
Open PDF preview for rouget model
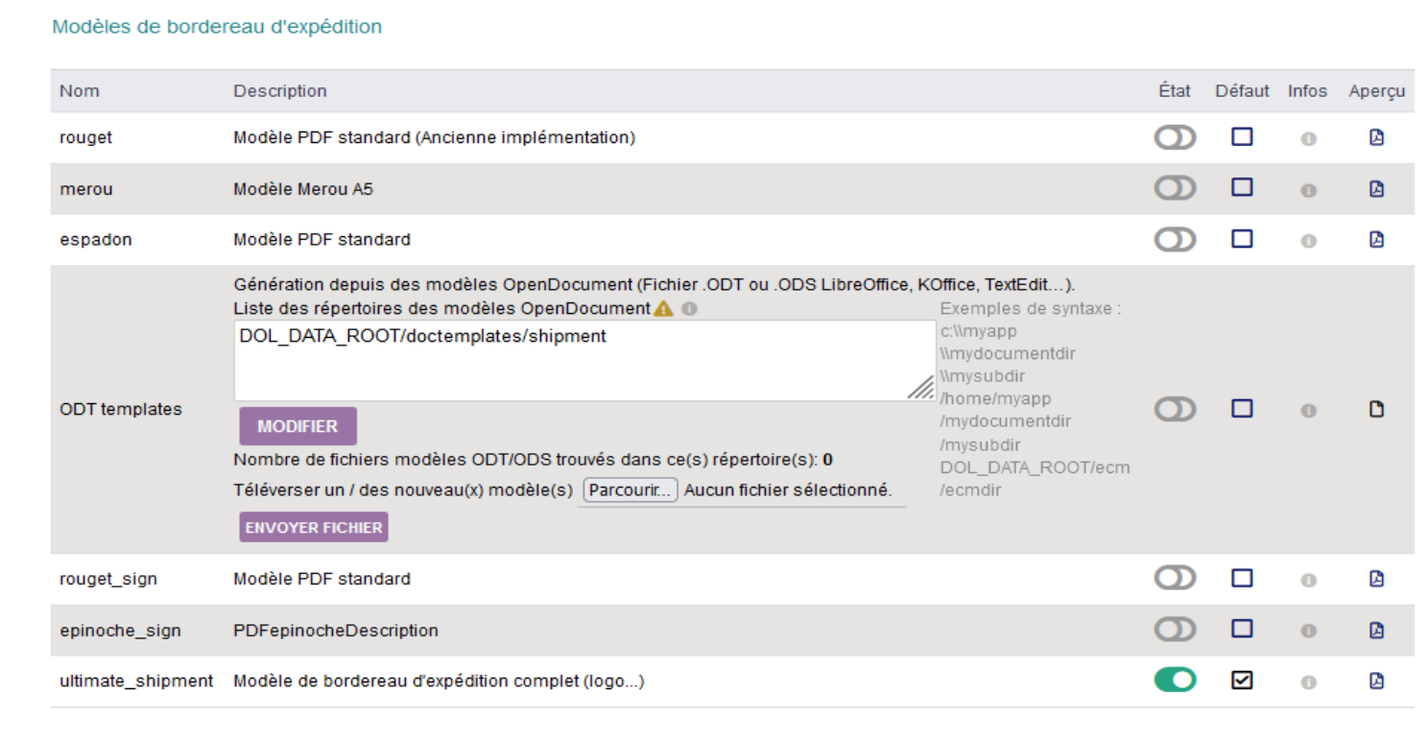[x=1376, y=137]
